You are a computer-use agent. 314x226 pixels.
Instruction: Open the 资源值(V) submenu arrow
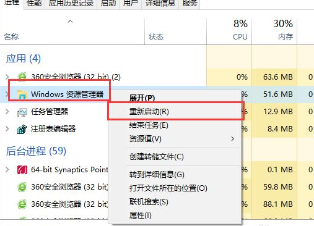pyautogui.click(x=233, y=139)
